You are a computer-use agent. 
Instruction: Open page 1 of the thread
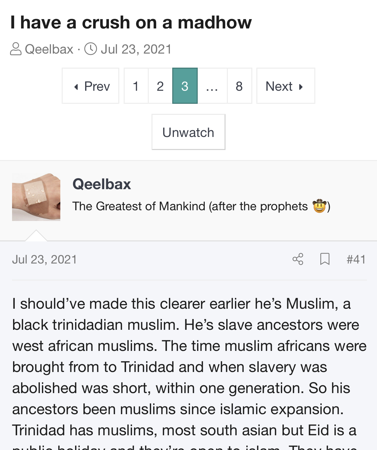(136, 86)
